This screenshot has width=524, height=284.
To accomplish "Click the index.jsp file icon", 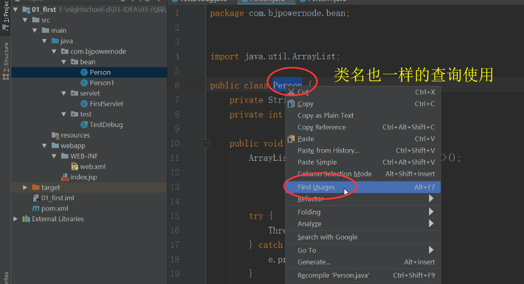I will click(x=65, y=177).
